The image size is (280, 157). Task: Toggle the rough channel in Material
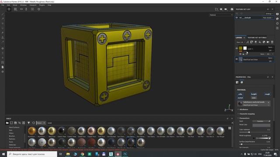click(267, 94)
